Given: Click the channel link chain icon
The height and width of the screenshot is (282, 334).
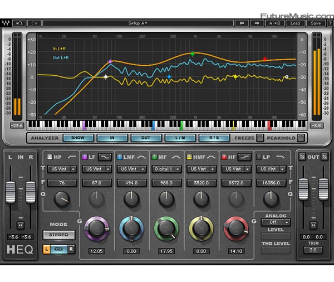Looking at the screenshot, I should (59, 249).
